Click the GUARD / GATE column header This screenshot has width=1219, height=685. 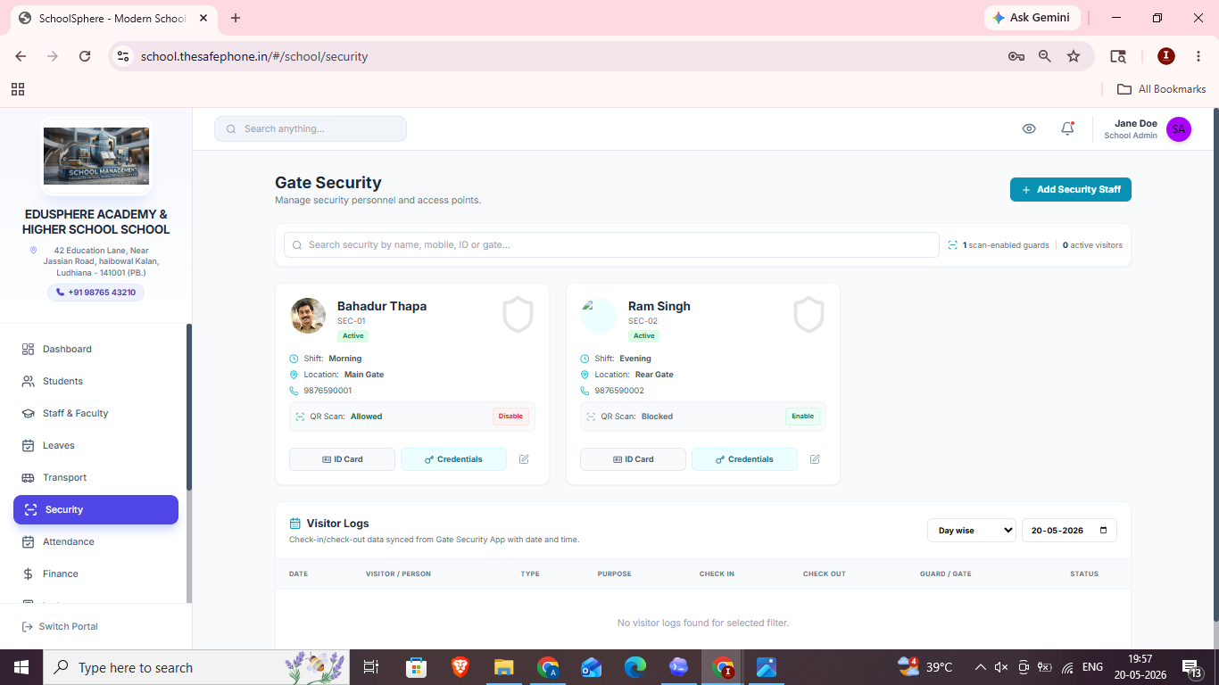pyautogui.click(x=945, y=574)
